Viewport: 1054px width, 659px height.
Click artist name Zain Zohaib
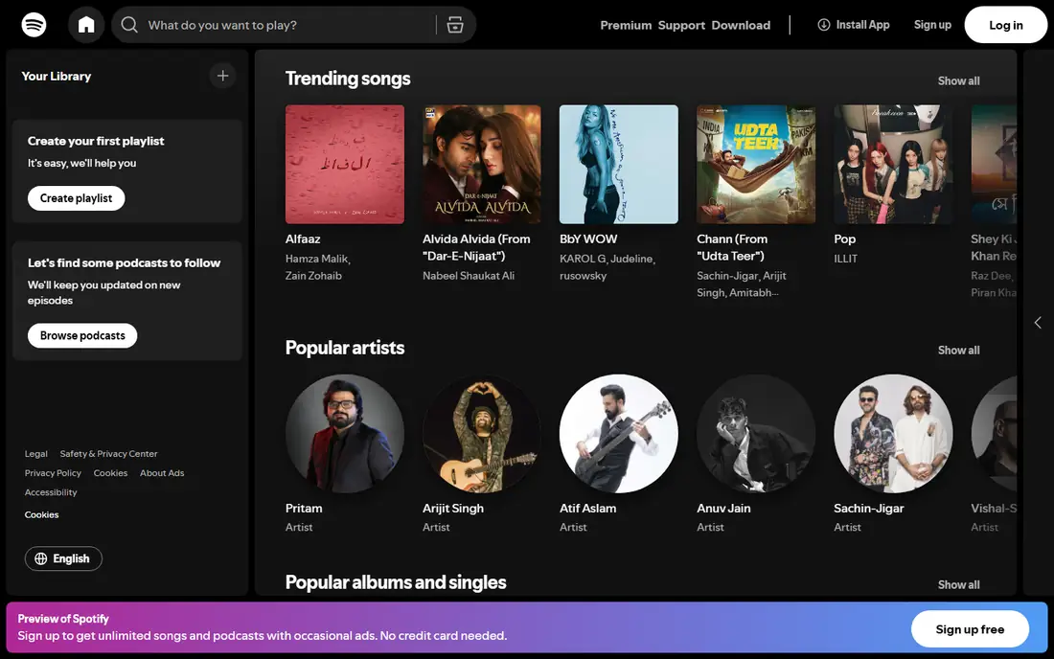[x=313, y=276]
